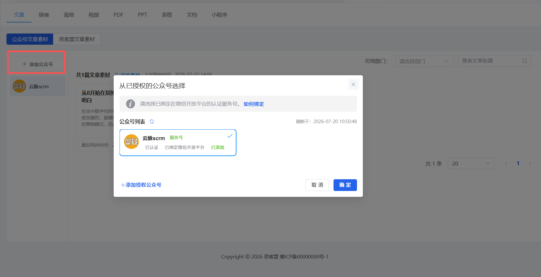Switch to the PPT tab

click(x=143, y=15)
